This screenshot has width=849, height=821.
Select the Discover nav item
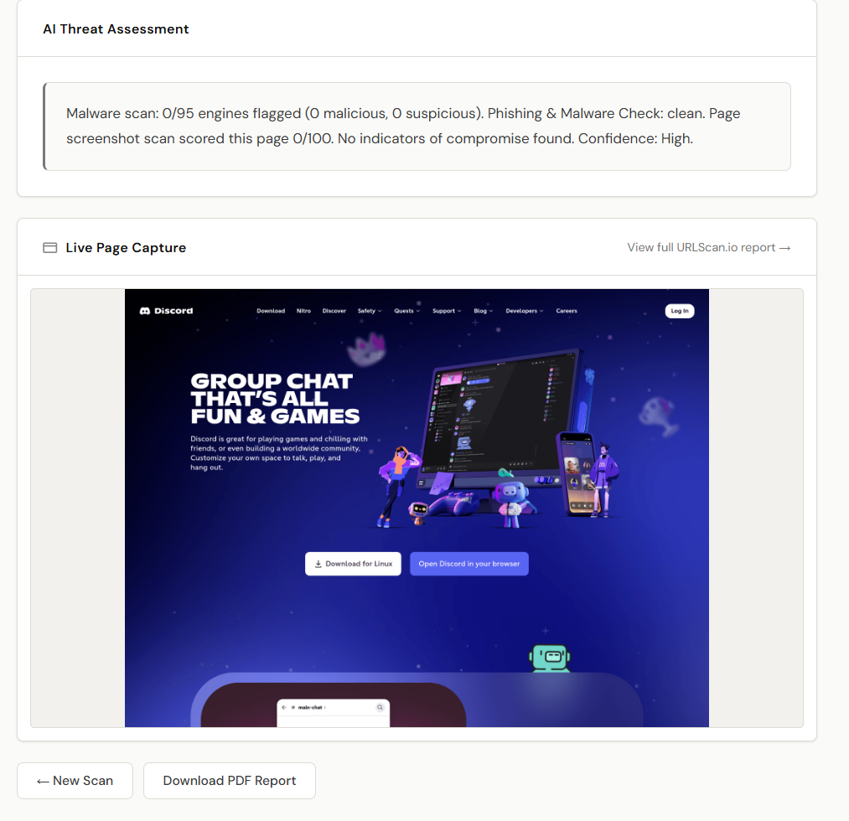tap(334, 311)
